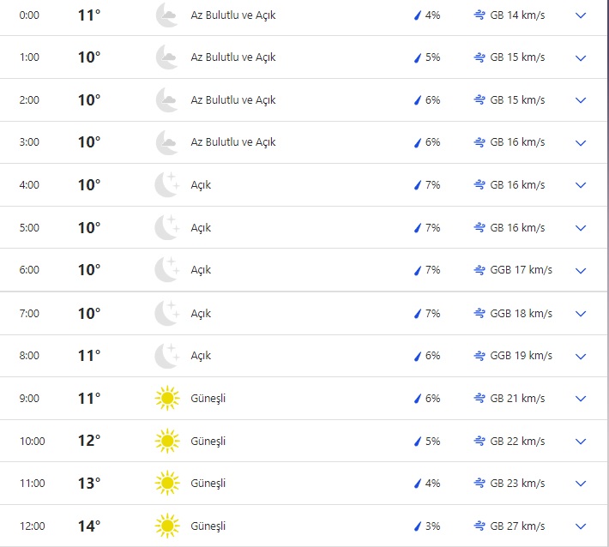
Task: Click 'Az Bulutlu ve Açık' text at 1:00
Action: click(x=233, y=57)
